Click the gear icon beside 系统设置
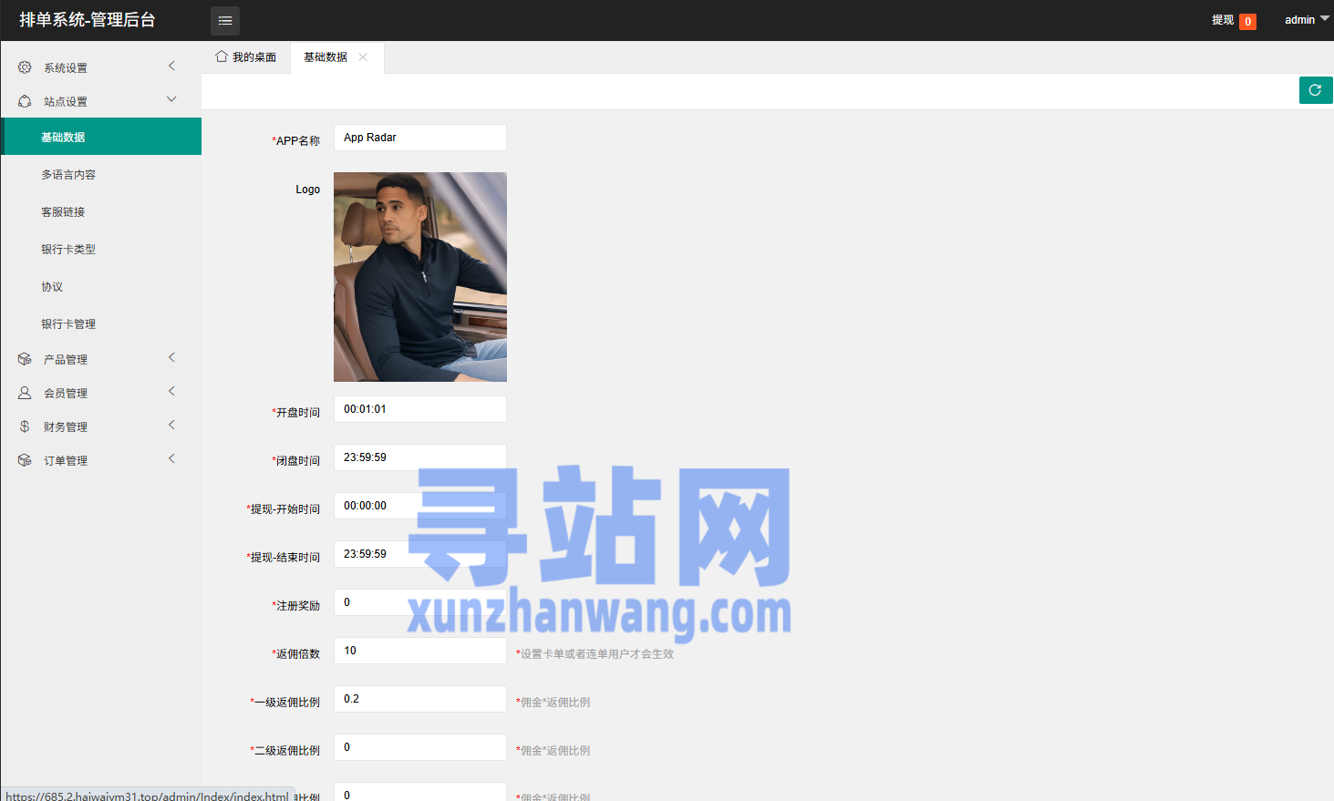The height and width of the screenshot is (801, 1334). [x=25, y=67]
